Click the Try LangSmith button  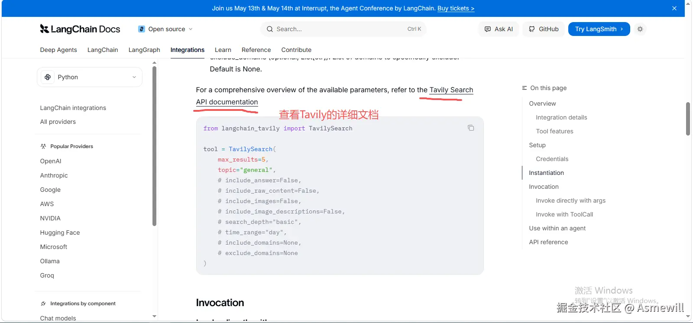pyautogui.click(x=599, y=29)
